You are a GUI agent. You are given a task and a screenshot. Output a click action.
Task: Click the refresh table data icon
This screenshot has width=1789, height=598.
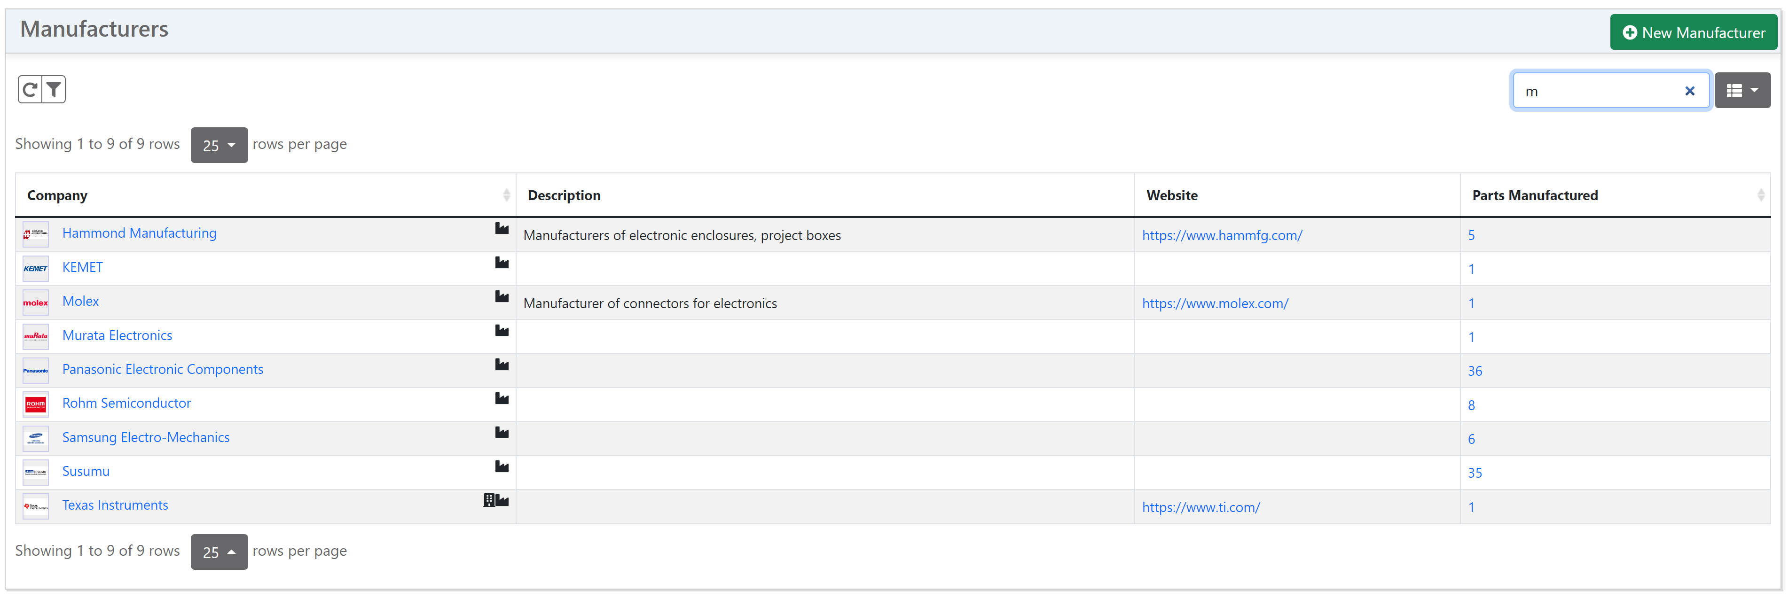[x=30, y=90]
